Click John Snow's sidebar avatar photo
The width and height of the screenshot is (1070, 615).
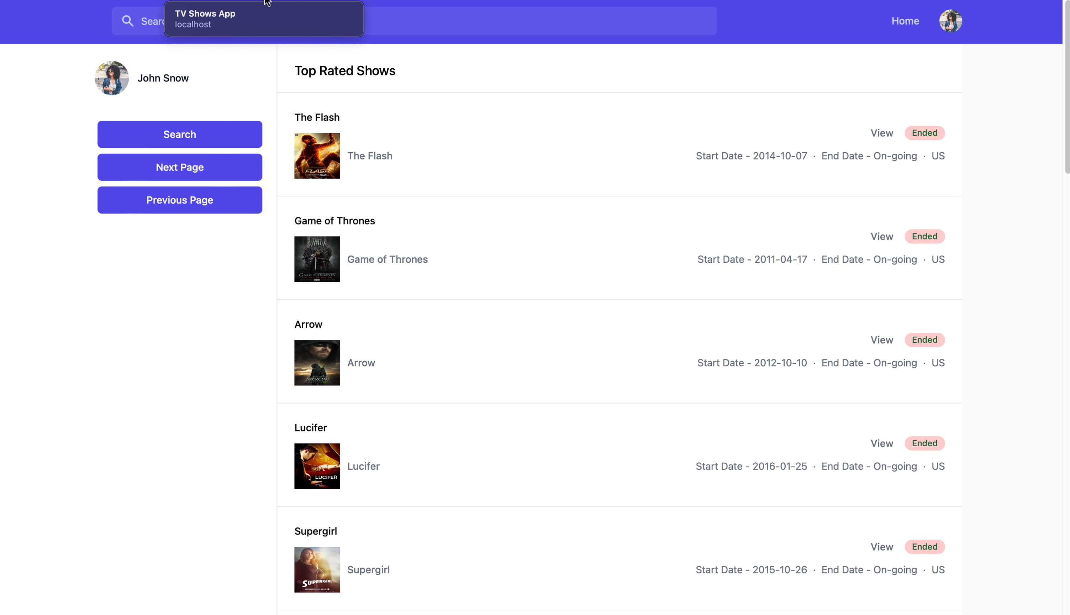(112, 78)
